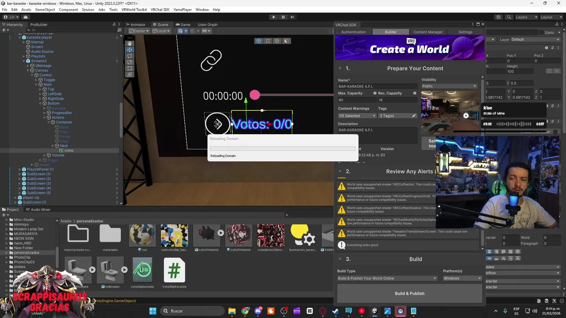The height and width of the screenshot is (318, 566).
Task: Open the VRChat SDK menu
Action: point(160,10)
